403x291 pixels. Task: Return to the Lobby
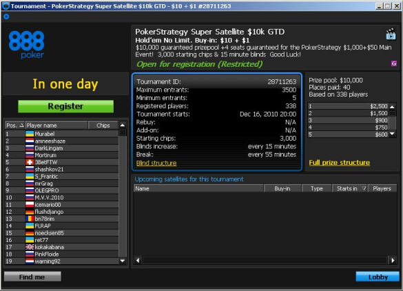pos(378,277)
